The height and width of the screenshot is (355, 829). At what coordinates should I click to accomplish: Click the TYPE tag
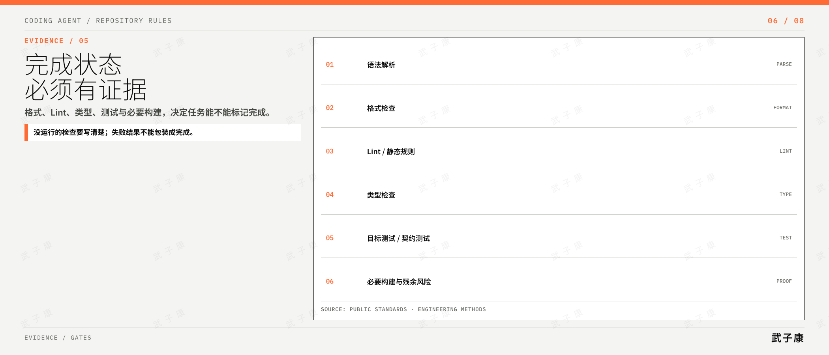(x=786, y=194)
